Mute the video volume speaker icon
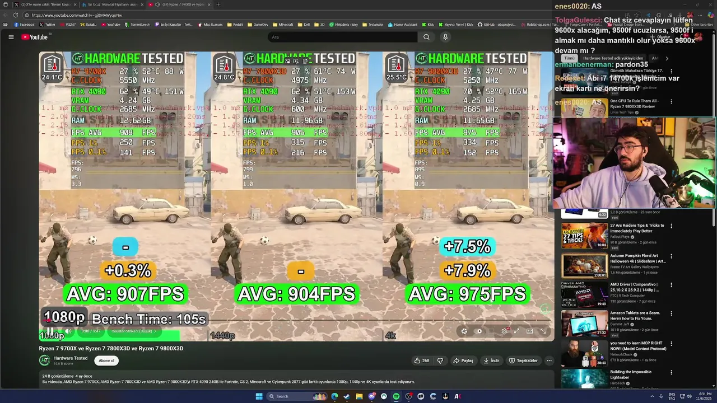717x403 pixels. pyautogui.click(x=68, y=331)
